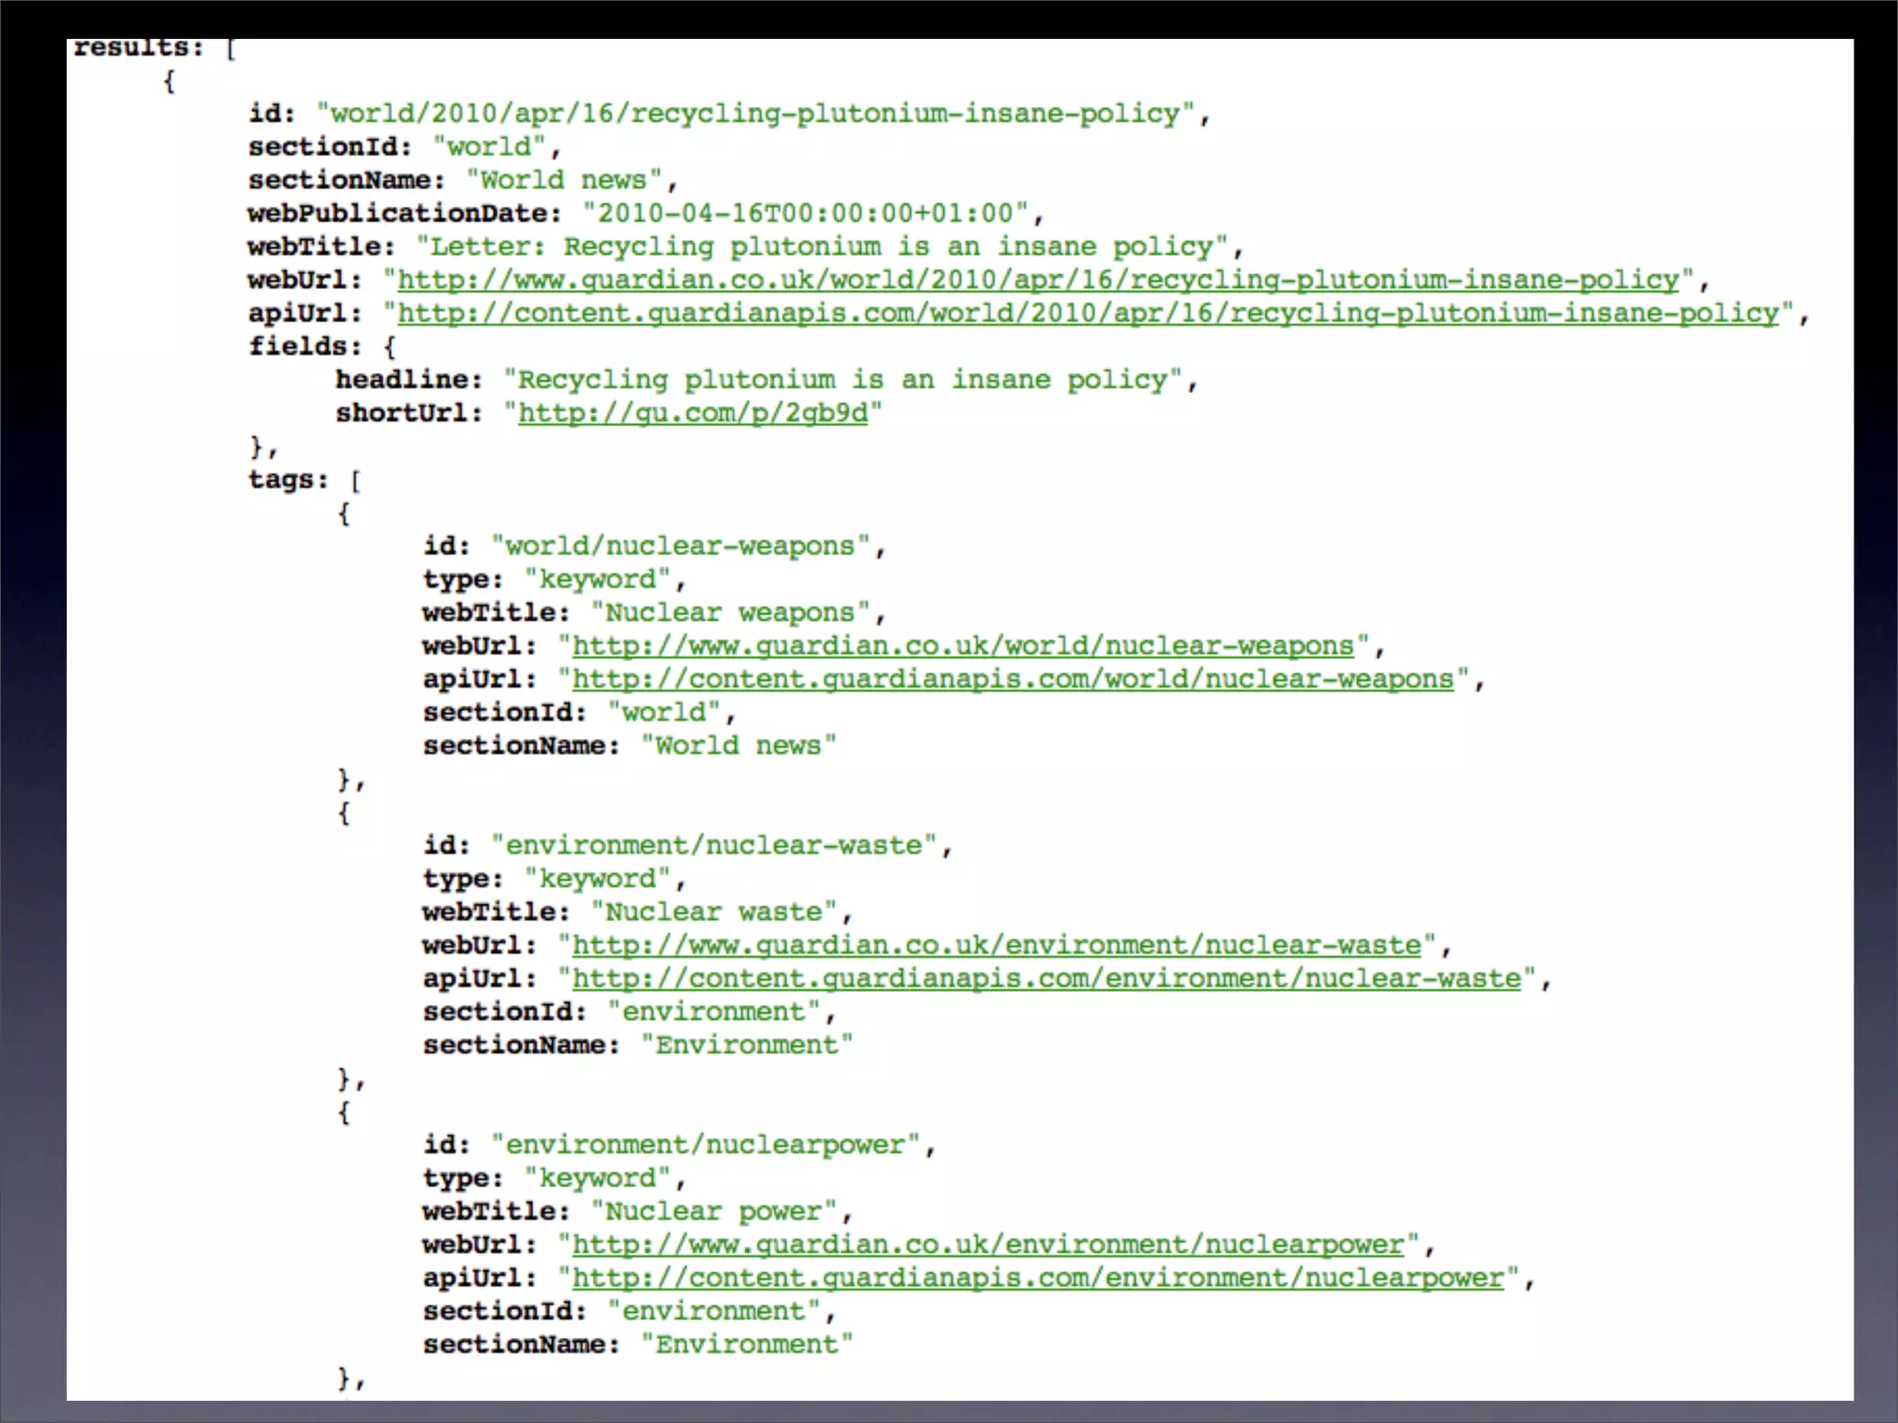The width and height of the screenshot is (1898, 1423).
Task: Open the guardianapis nuclear-weapons apiUrl link
Action: point(1012,679)
